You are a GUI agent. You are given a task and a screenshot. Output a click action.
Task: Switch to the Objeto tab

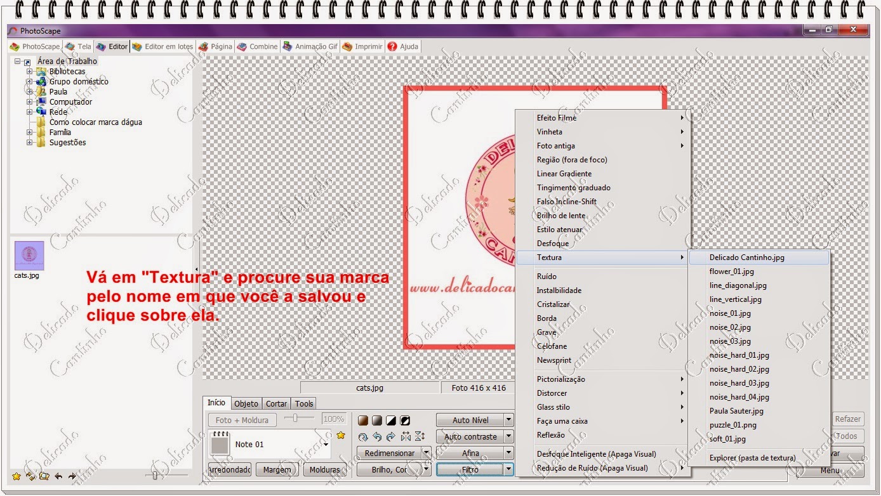pyautogui.click(x=246, y=403)
